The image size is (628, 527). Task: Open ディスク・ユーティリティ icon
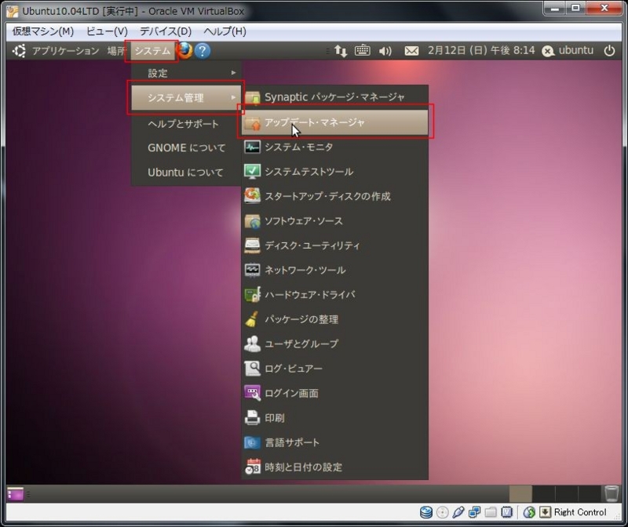tap(252, 245)
